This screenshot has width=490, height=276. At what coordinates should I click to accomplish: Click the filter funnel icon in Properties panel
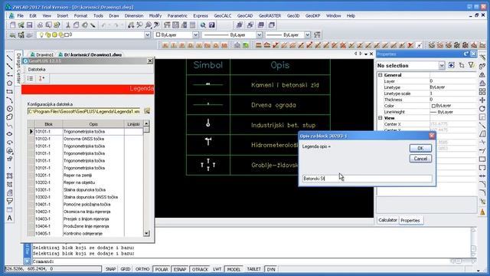coord(472,65)
